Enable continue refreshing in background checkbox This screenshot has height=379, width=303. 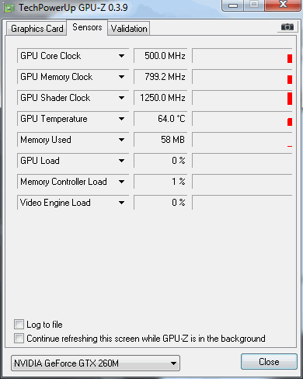[19, 339]
